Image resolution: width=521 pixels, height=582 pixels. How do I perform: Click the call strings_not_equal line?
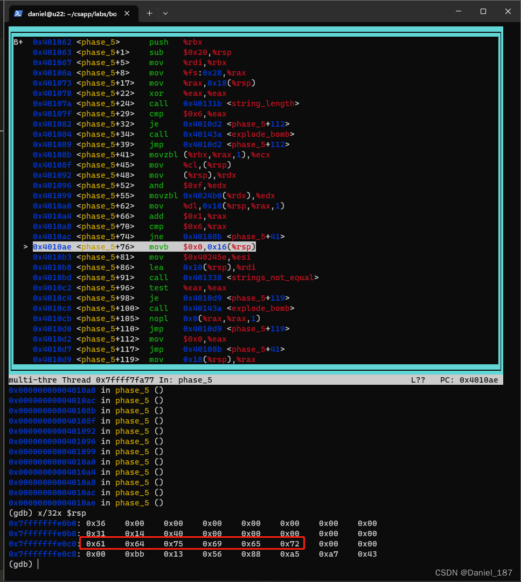[176, 278]
